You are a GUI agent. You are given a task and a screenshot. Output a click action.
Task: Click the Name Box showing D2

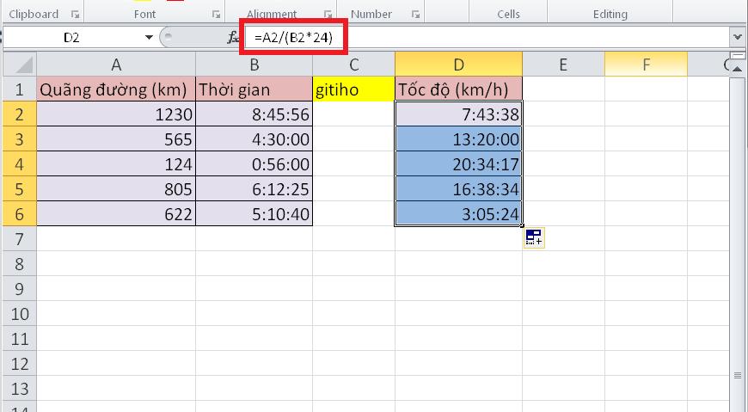pos(71,37)
